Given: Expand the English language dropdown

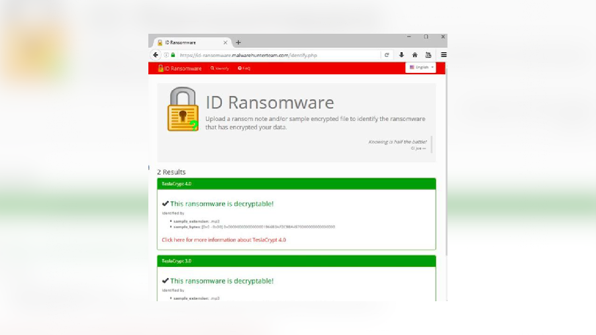Looking at the screenshot, I should [x=421, y=68].
